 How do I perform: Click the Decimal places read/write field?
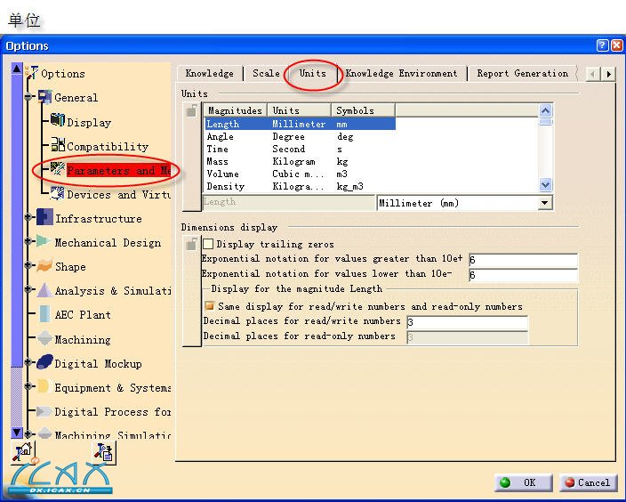click(466, 322)
